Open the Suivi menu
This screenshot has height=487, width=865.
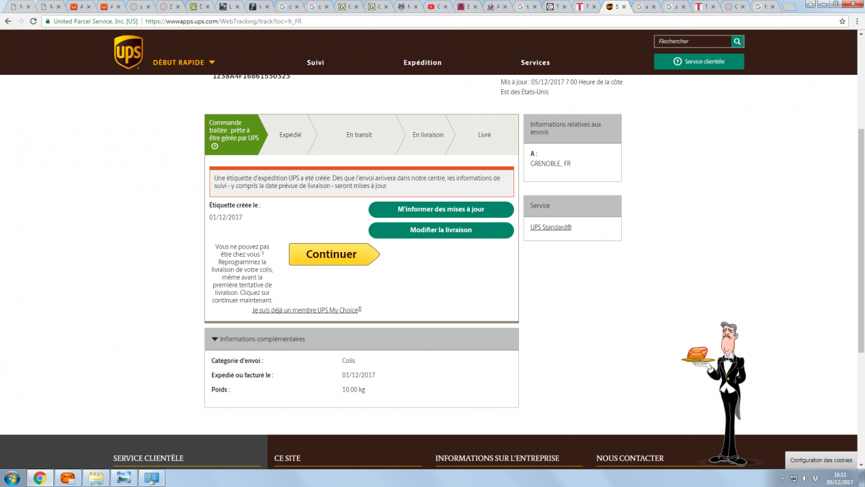point(315,63)
